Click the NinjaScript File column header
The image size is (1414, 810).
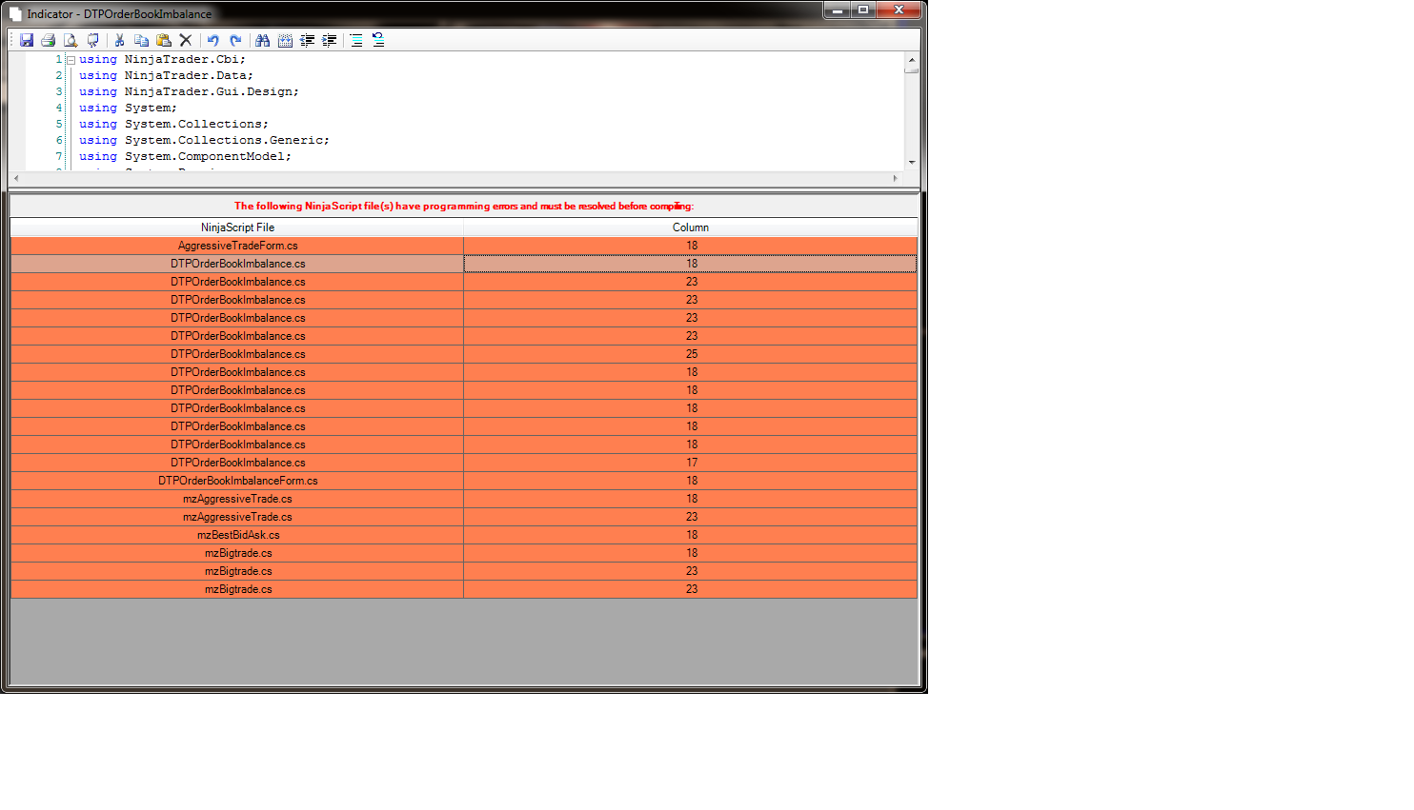tap(237, 227)
